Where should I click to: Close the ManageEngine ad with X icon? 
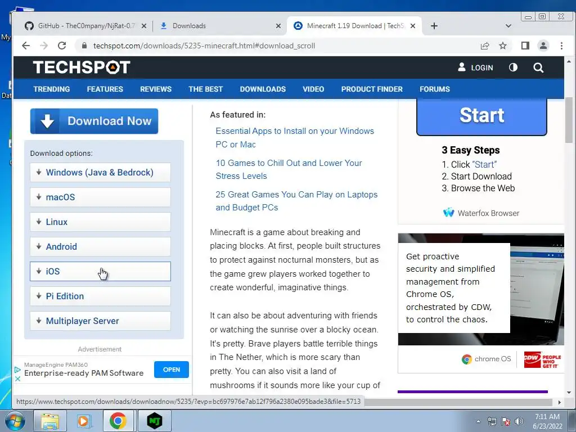[x=17, y=379]
